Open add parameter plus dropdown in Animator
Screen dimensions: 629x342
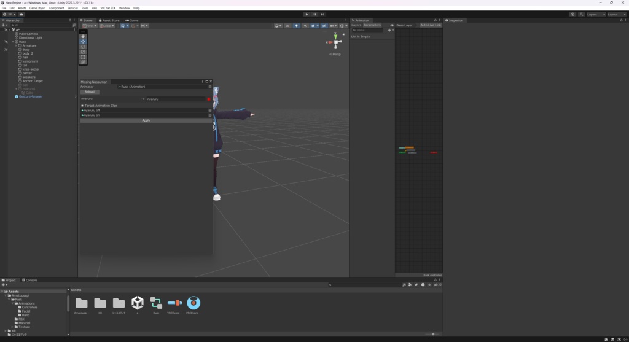point(390,31)
